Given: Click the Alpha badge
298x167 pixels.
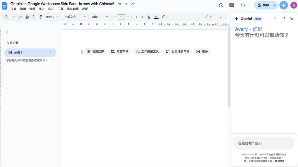Looking at the screenshot, I should (x=258, y=19).
